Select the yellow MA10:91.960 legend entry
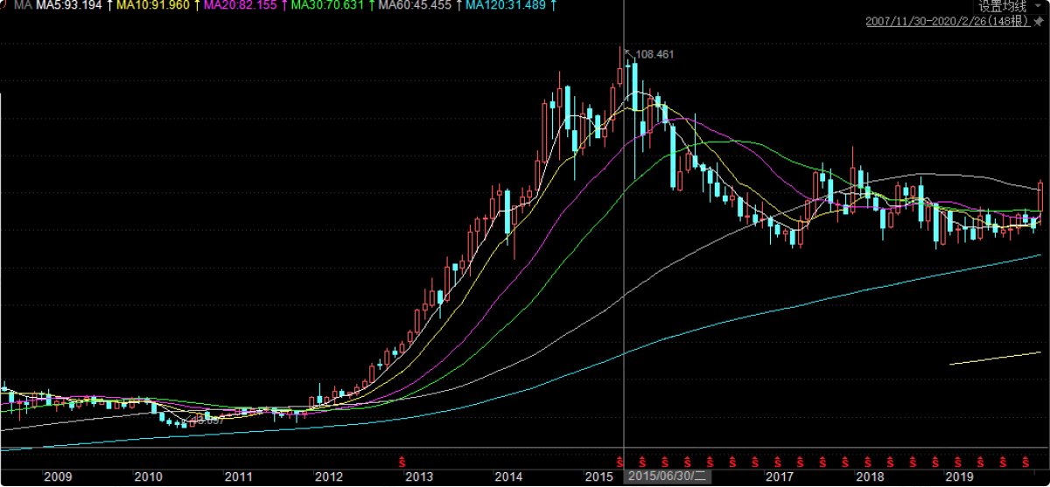Screen dimensions: 1050x487 coord(154,5)
